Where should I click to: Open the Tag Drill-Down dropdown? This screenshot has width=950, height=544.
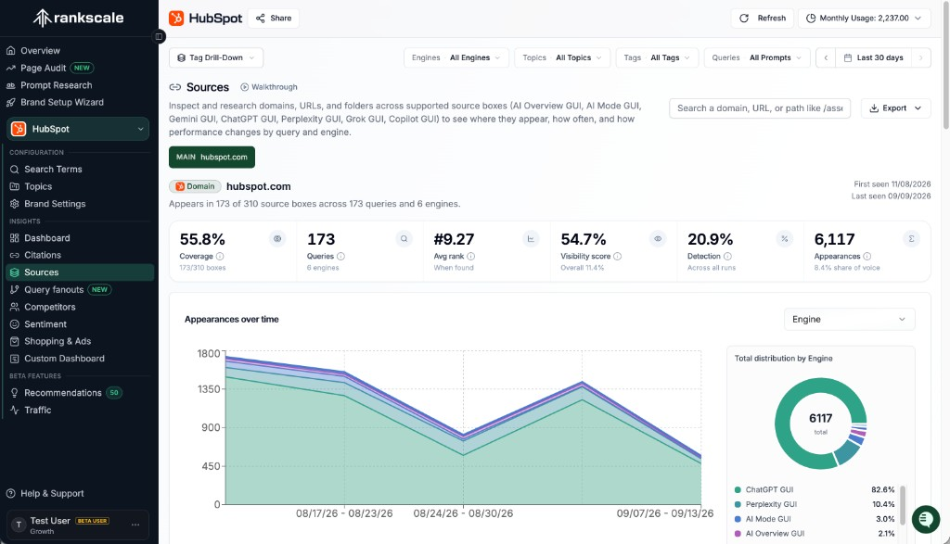216,58
